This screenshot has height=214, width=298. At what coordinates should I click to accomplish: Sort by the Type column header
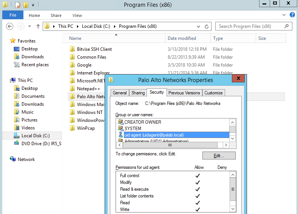[233, 38]
